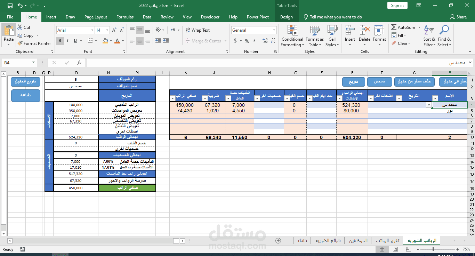This screenshot has width=475, height=256.
Task: Open font size dropdown showing 14
Action: click(107, 30)
